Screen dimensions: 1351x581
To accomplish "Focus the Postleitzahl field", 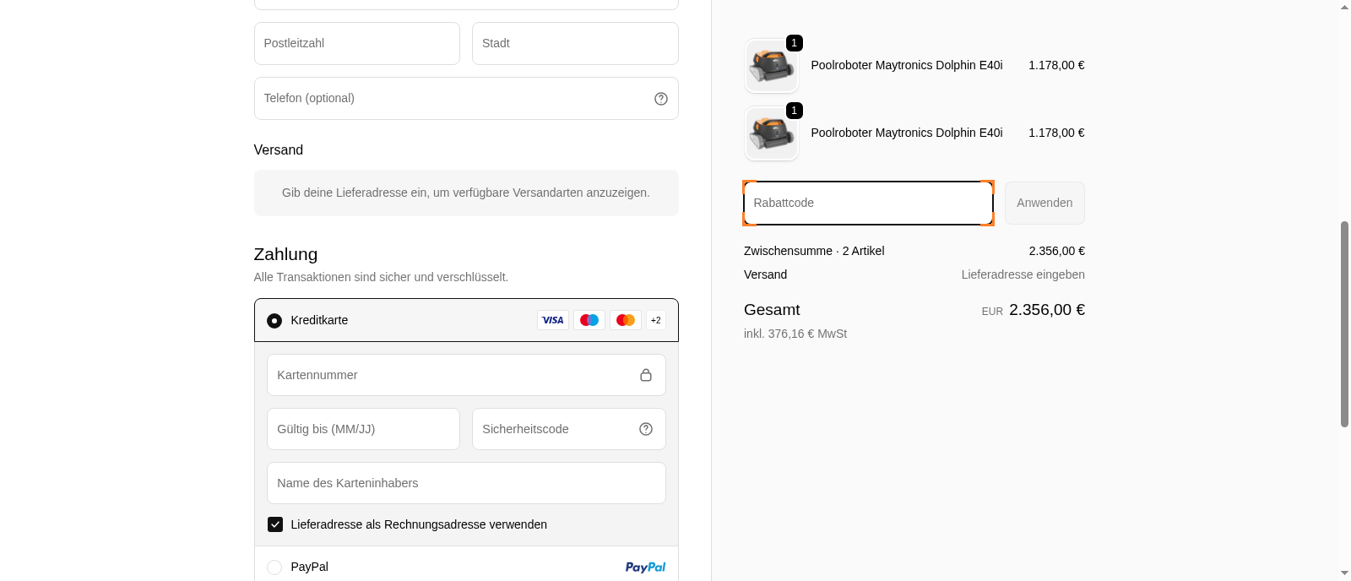I will click(x=356, y=44).
